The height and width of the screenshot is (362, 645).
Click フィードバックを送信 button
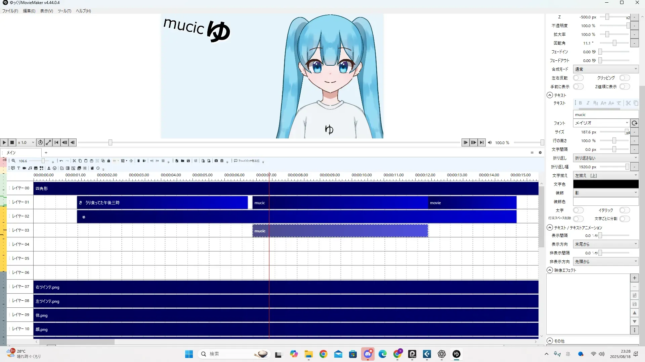point(247,161)
